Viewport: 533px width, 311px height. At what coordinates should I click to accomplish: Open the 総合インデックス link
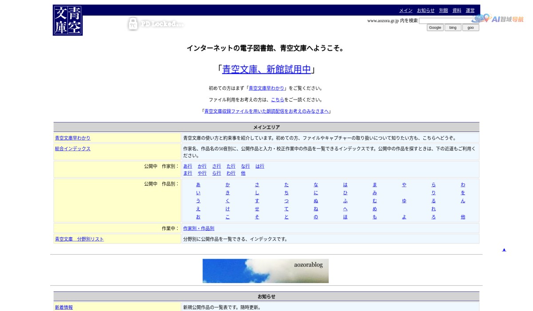72,148
